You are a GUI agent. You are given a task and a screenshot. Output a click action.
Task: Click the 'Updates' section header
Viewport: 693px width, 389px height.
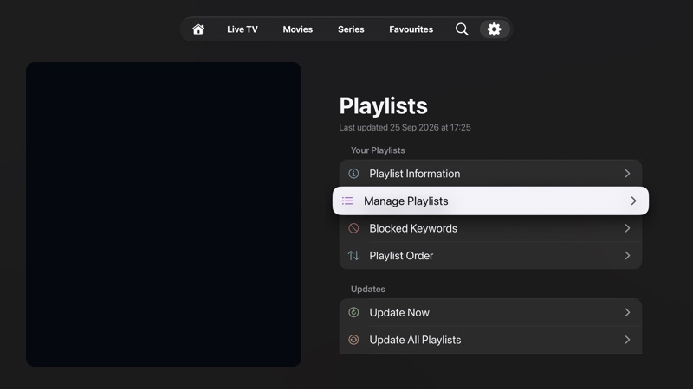coord(367,290)
